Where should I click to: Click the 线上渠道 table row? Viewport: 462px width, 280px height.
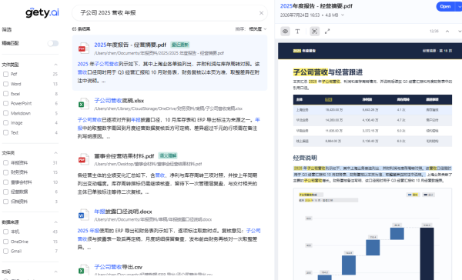[x=373, y=142]
